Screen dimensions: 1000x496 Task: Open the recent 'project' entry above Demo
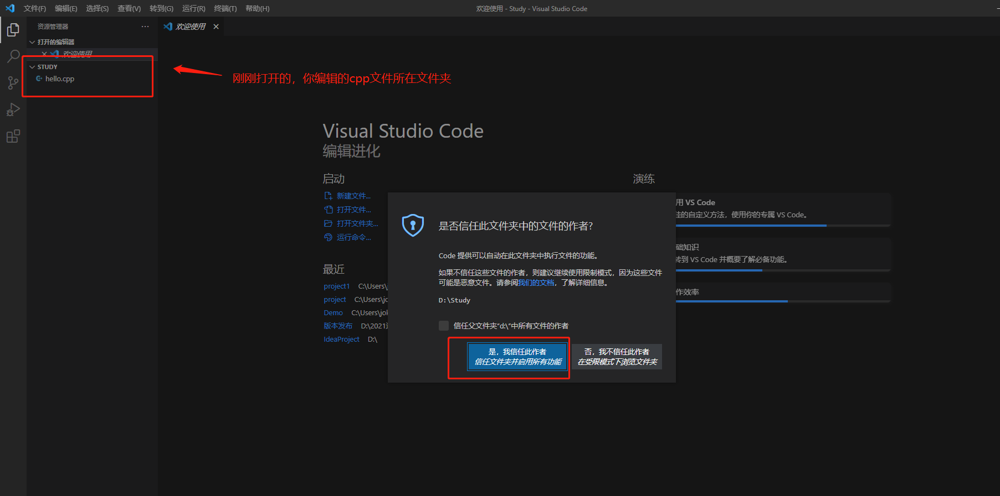[335, 300]
